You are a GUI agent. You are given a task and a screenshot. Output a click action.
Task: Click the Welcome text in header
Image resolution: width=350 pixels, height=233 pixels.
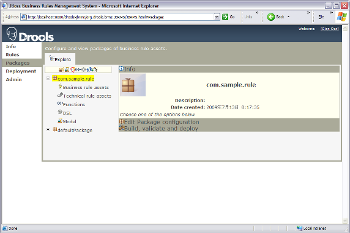point(307,29)
